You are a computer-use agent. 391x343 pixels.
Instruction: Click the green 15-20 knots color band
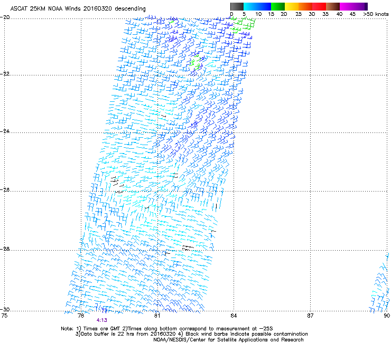click(278, 6)
